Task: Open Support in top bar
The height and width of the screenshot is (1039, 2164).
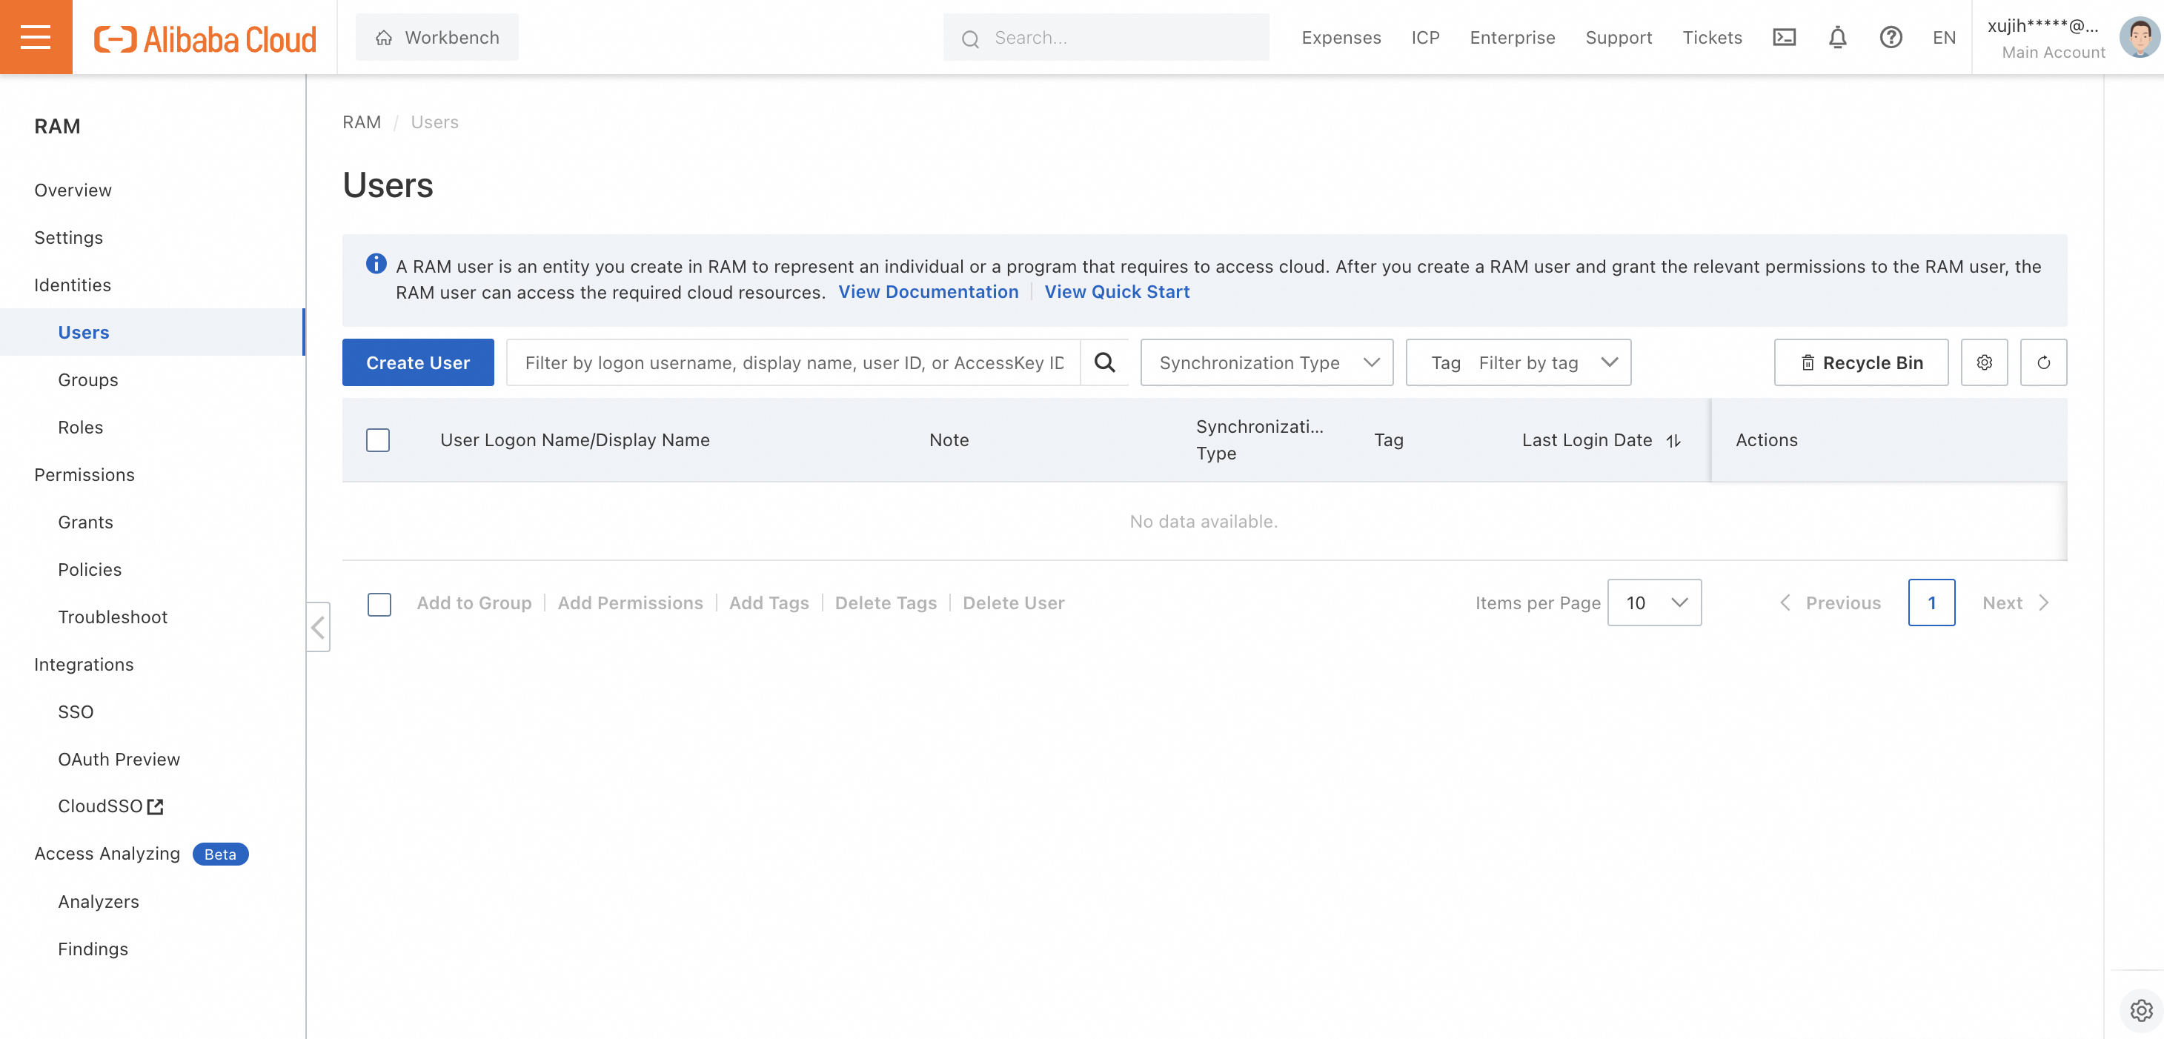Action: [x=1618, y=38]
